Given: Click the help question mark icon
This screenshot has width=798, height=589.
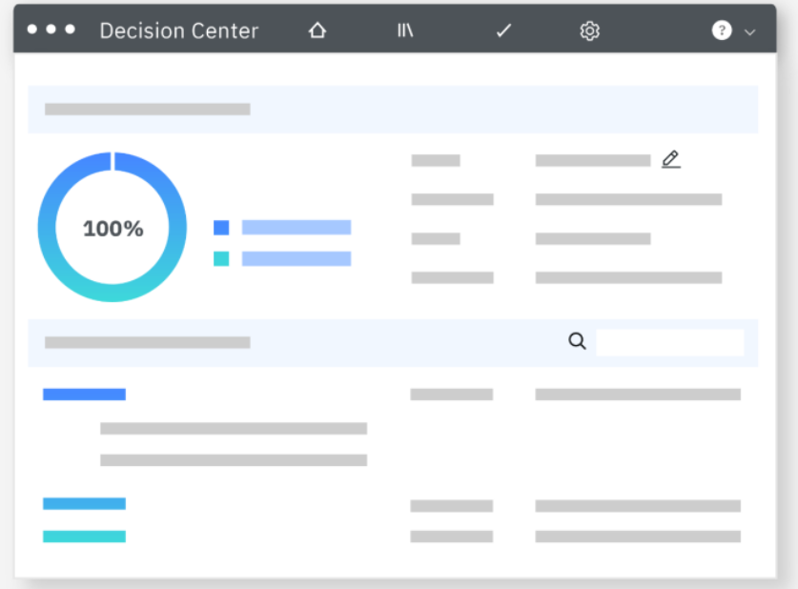Looking at the screenshot, I should coord(721,30).
